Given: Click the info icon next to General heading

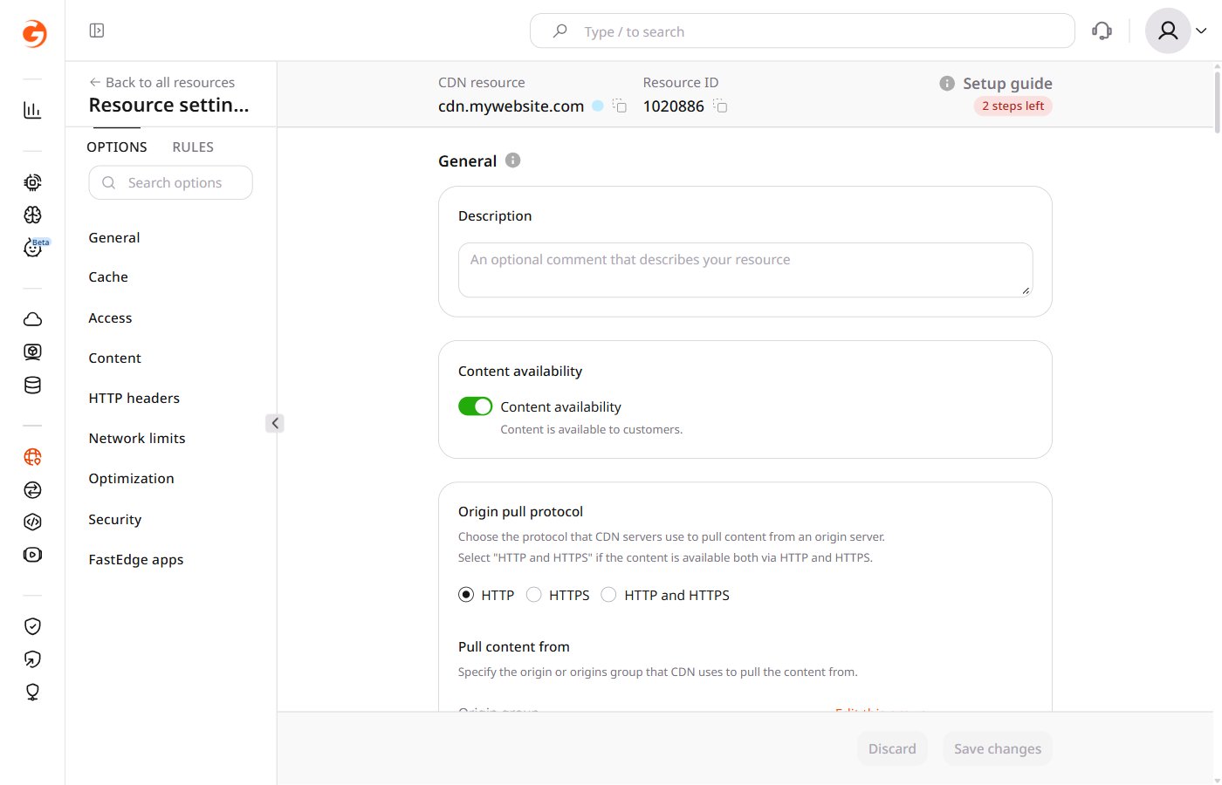Looking at the screenshot, I should (x=513, y=160).
